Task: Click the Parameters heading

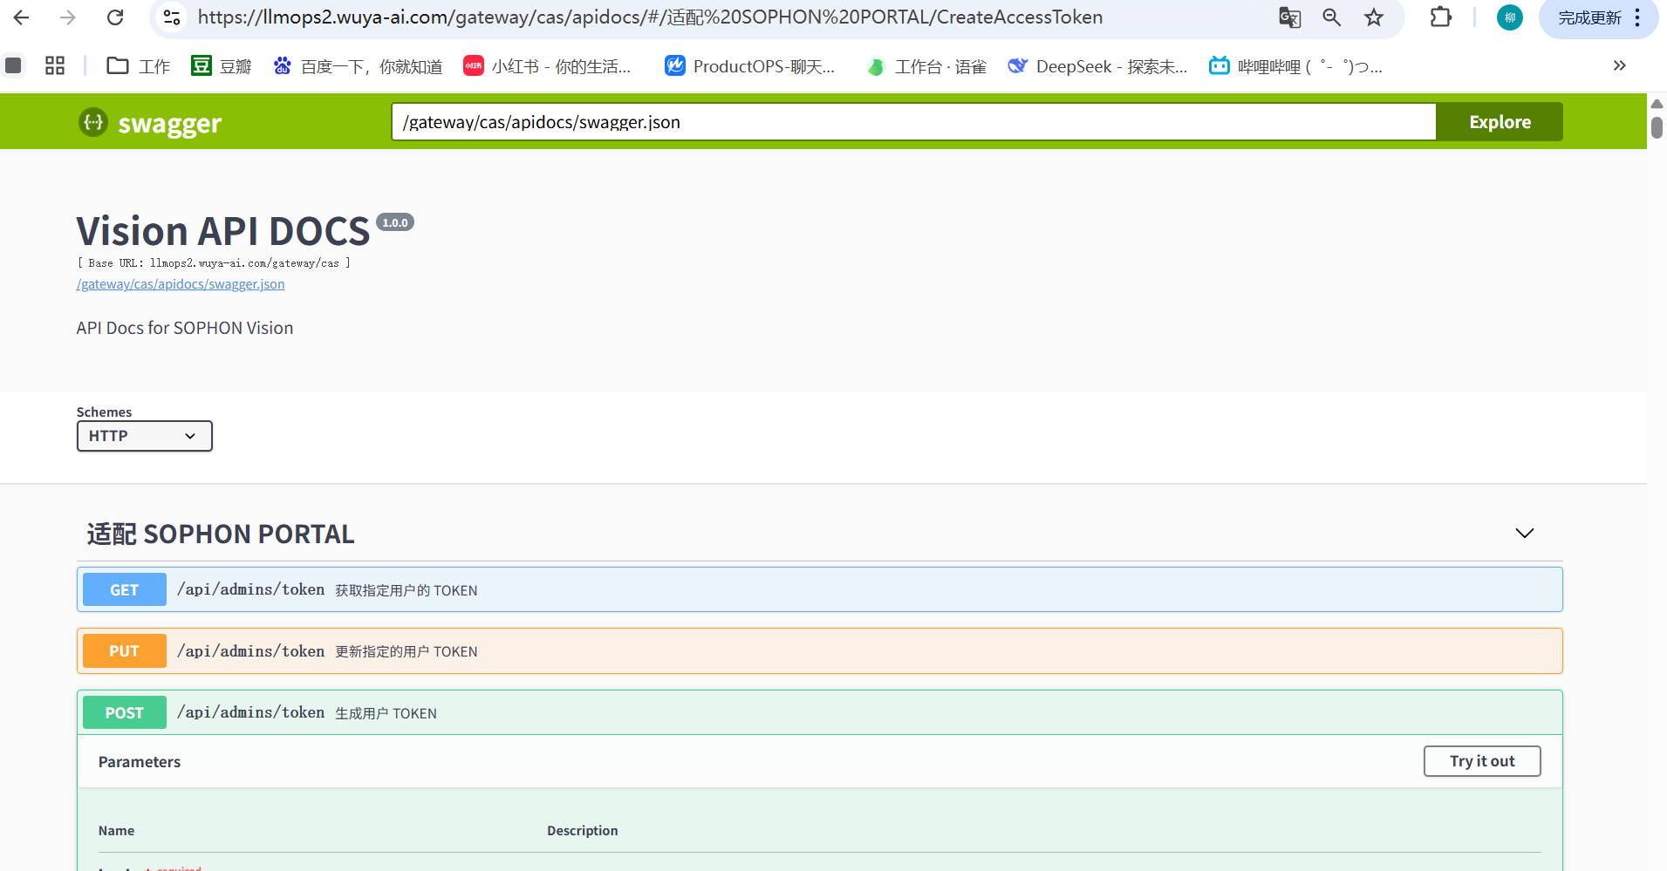Action: [140, 762]
